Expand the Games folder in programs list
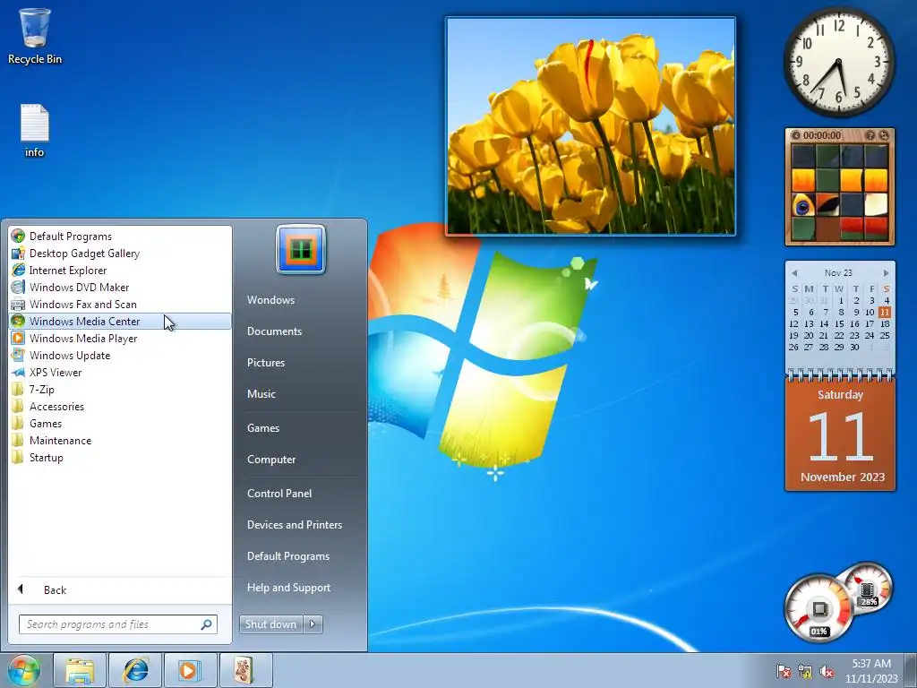 [x=120, y=423]
